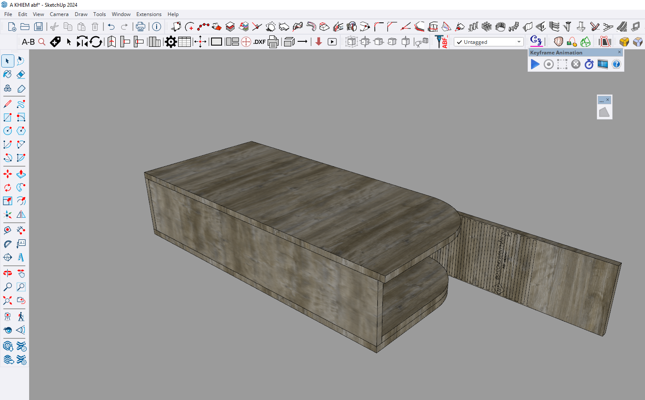Image resolution: width=645 pixels, height=400 pixels.
Task: Select the Eraser tool in left toolbar
Action: pyautogui.click(x=21, y=75)
